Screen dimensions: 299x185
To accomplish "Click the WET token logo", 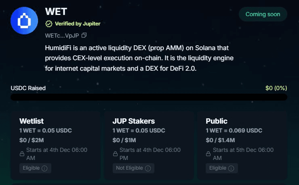I will coord(24,20).
